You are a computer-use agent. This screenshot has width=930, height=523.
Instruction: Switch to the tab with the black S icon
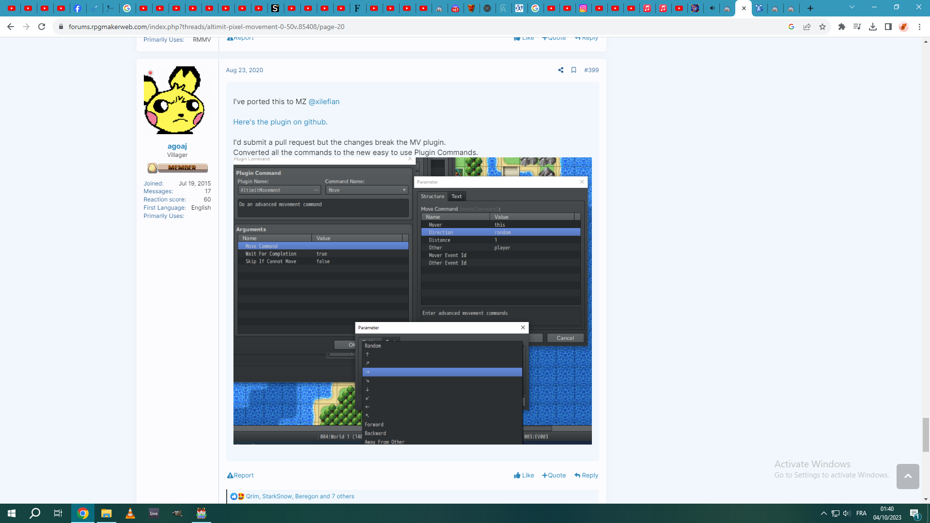point(275,8)
